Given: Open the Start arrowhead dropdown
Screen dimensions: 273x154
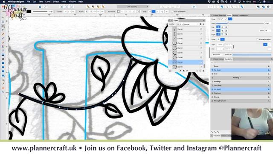Looking at the screenshot, I should (220, 45).
